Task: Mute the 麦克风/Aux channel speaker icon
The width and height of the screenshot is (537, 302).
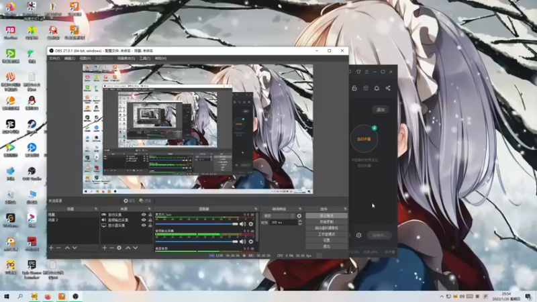Action: [242, 224]
